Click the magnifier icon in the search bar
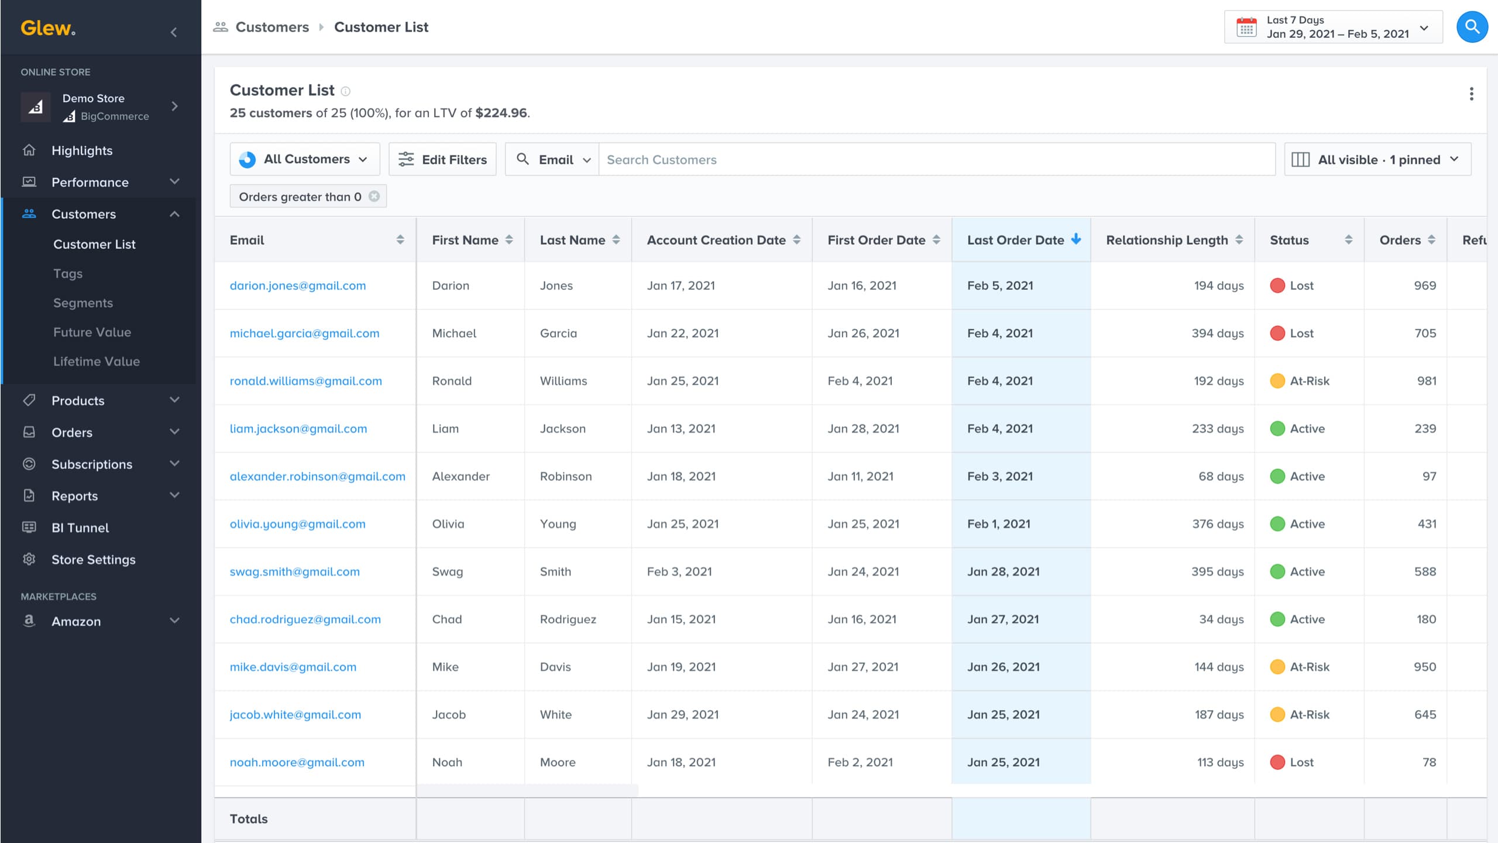Image resolution: width=1498 pixels, height=843 pixels. [x=523, y=159]
